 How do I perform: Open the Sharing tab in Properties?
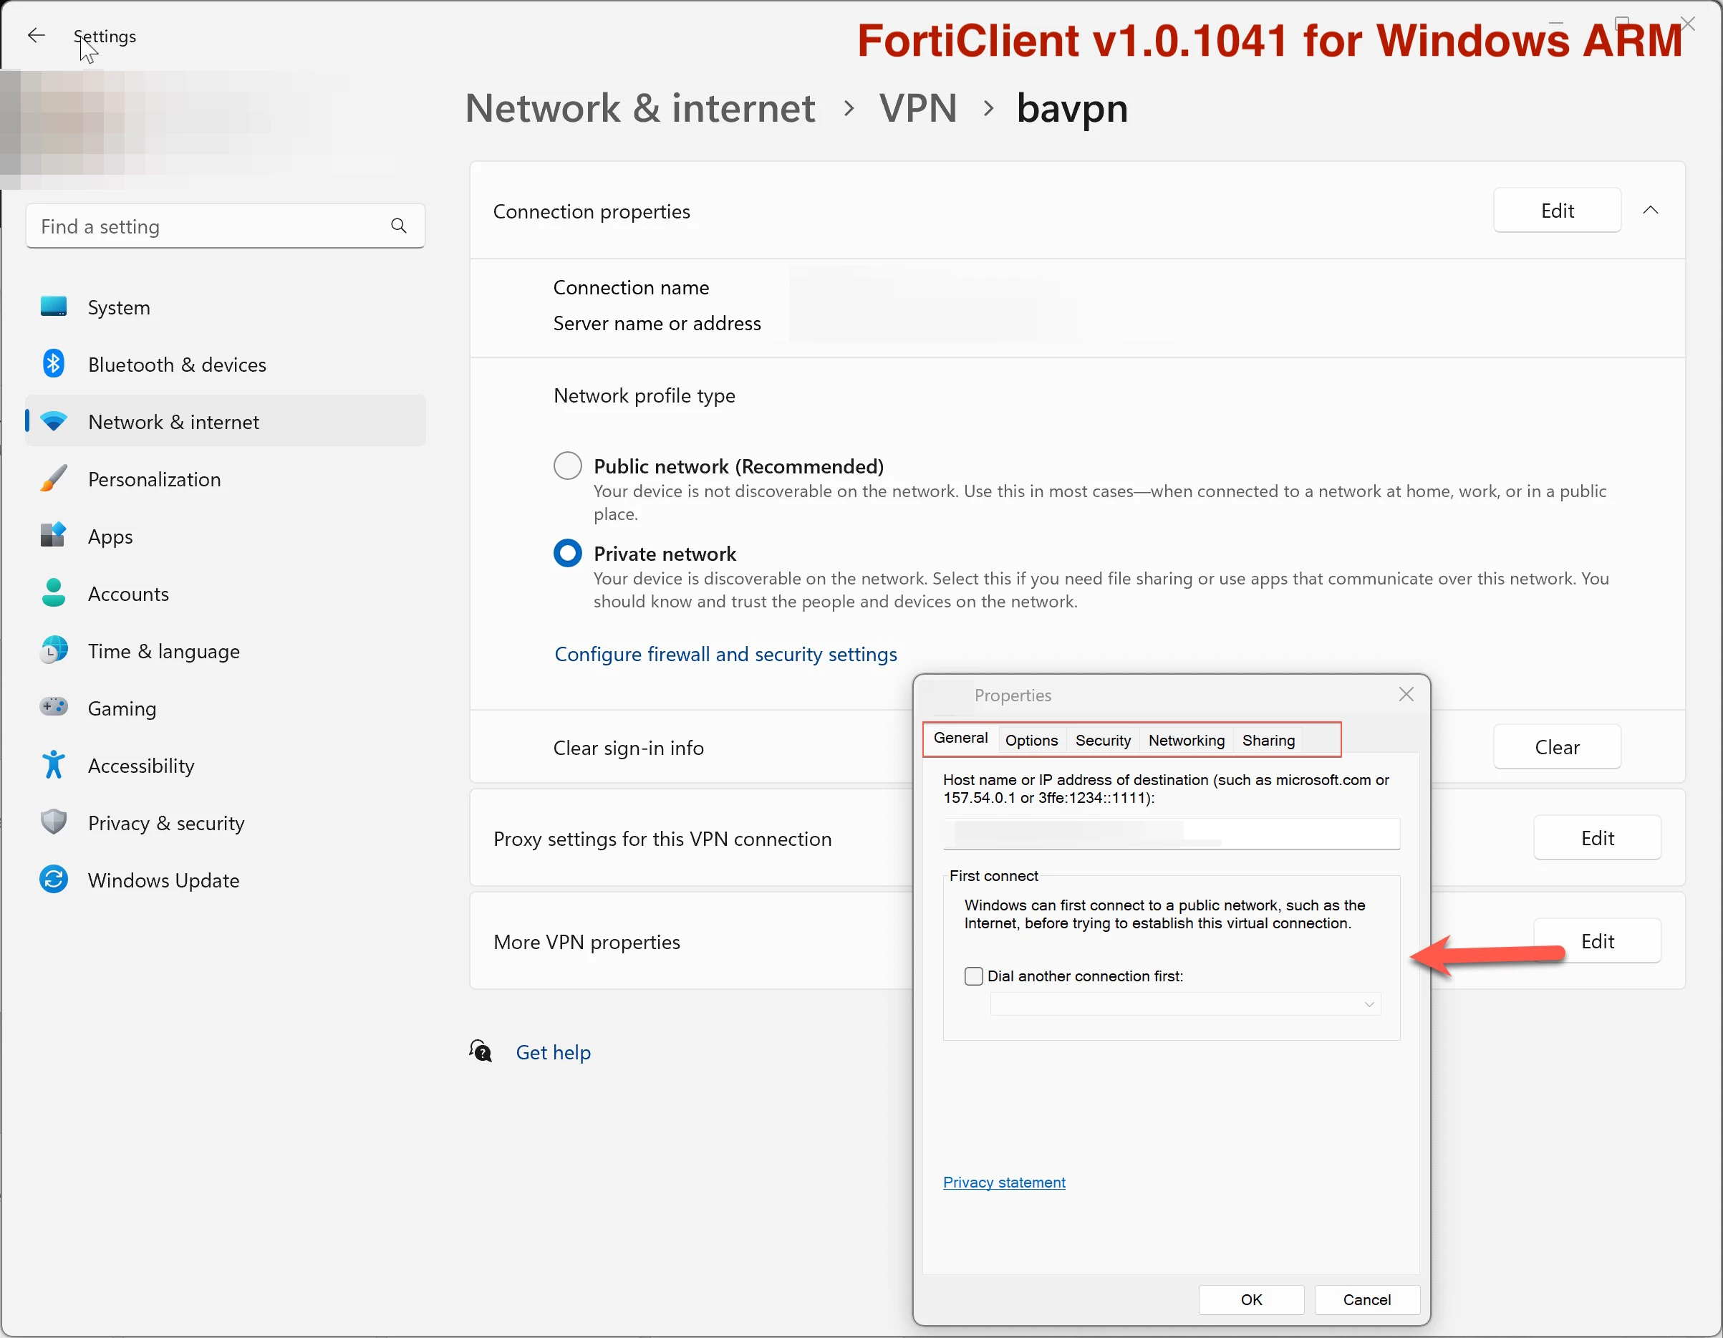[1268, 741]
